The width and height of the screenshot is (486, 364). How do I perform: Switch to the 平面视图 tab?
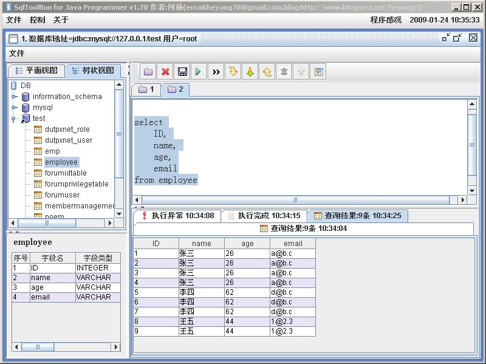pos(36,70)
